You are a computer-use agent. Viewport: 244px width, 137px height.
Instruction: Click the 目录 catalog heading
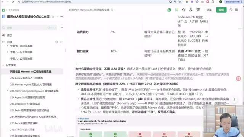pos(10,42)
